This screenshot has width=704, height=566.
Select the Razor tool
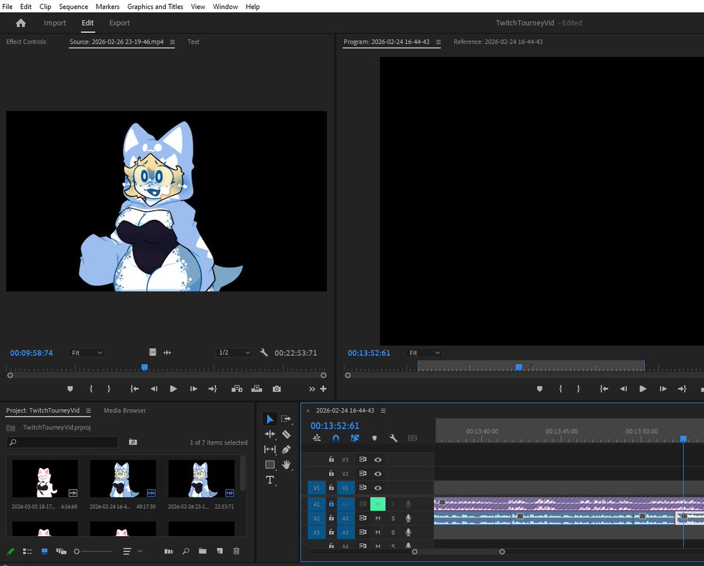[286, 434]
